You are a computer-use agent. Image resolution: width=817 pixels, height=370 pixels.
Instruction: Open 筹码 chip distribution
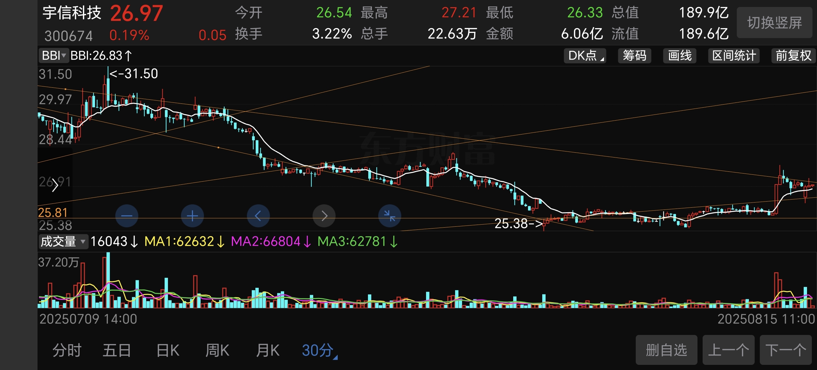[634, 56]
